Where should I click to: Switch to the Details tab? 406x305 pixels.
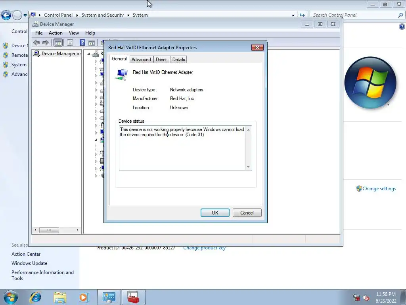point(179,60)
